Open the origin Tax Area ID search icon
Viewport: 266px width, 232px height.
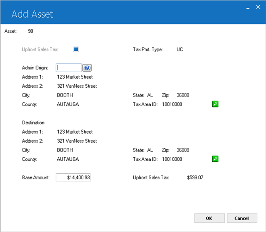(x=215, y=104)
